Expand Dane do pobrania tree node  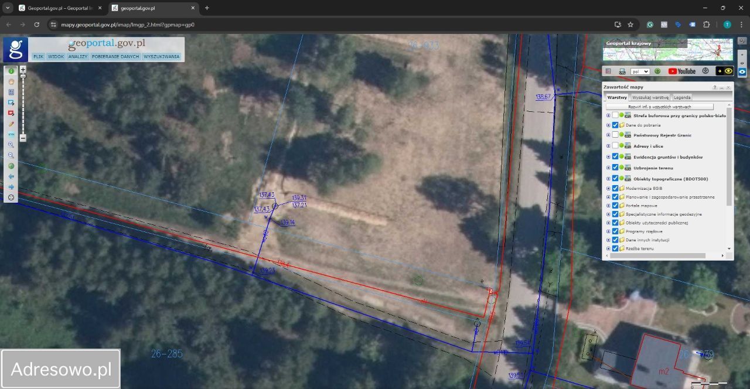pos(608,125)
